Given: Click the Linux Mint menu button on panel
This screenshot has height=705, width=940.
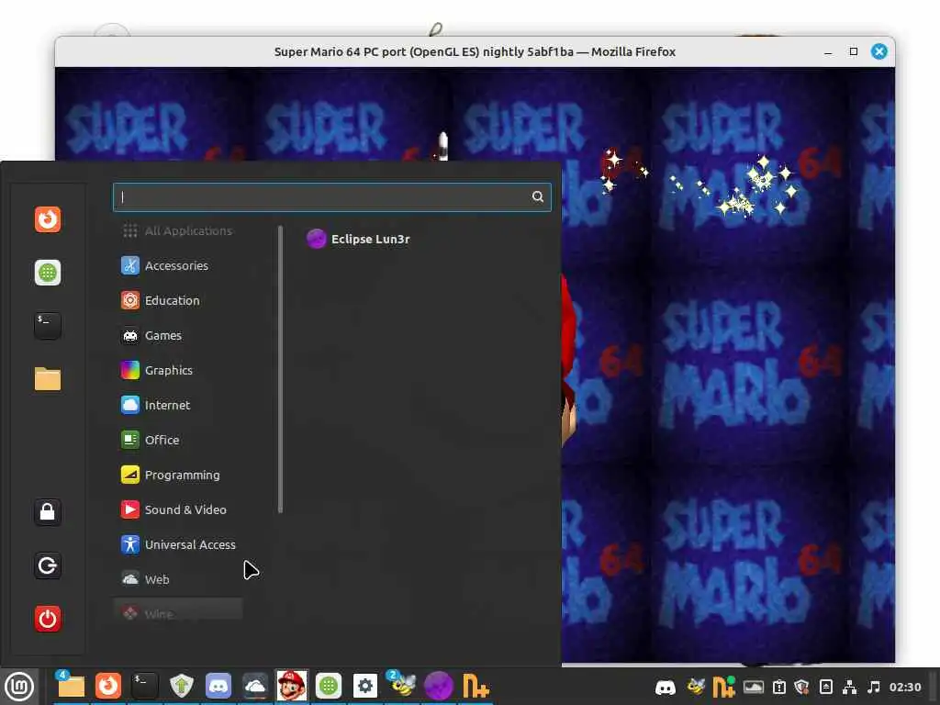Looking at the screenshot, I should (x=19, y=687).
